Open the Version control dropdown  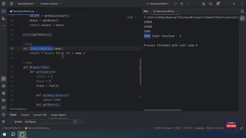tap(50, 3)
